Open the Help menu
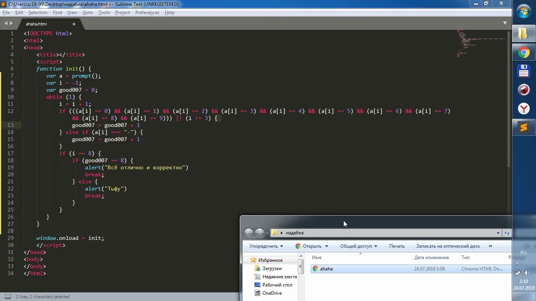 point(170,13)
